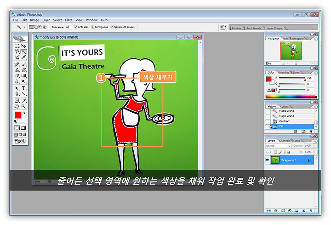
Task: Jump to ImageReady button in toolbox
Action: tap(20, 141)
